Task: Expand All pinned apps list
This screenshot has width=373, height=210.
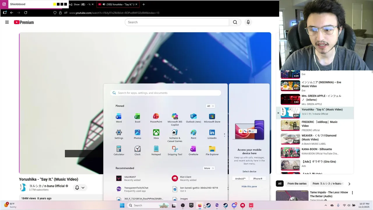Action: pyautogui.click(x=210, y=106)
